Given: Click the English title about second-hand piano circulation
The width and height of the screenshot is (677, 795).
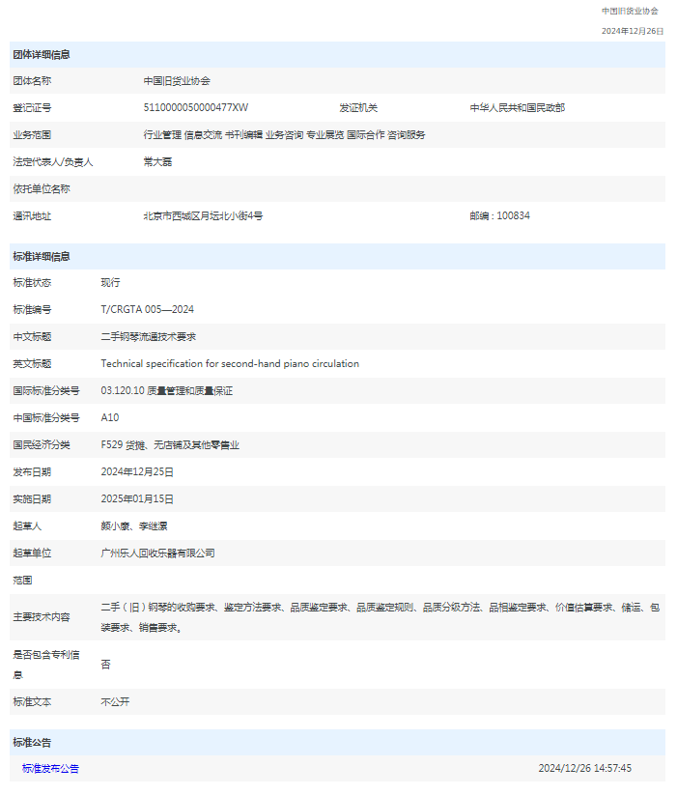Looking at the screenshot, I should (x=230, y=364).
